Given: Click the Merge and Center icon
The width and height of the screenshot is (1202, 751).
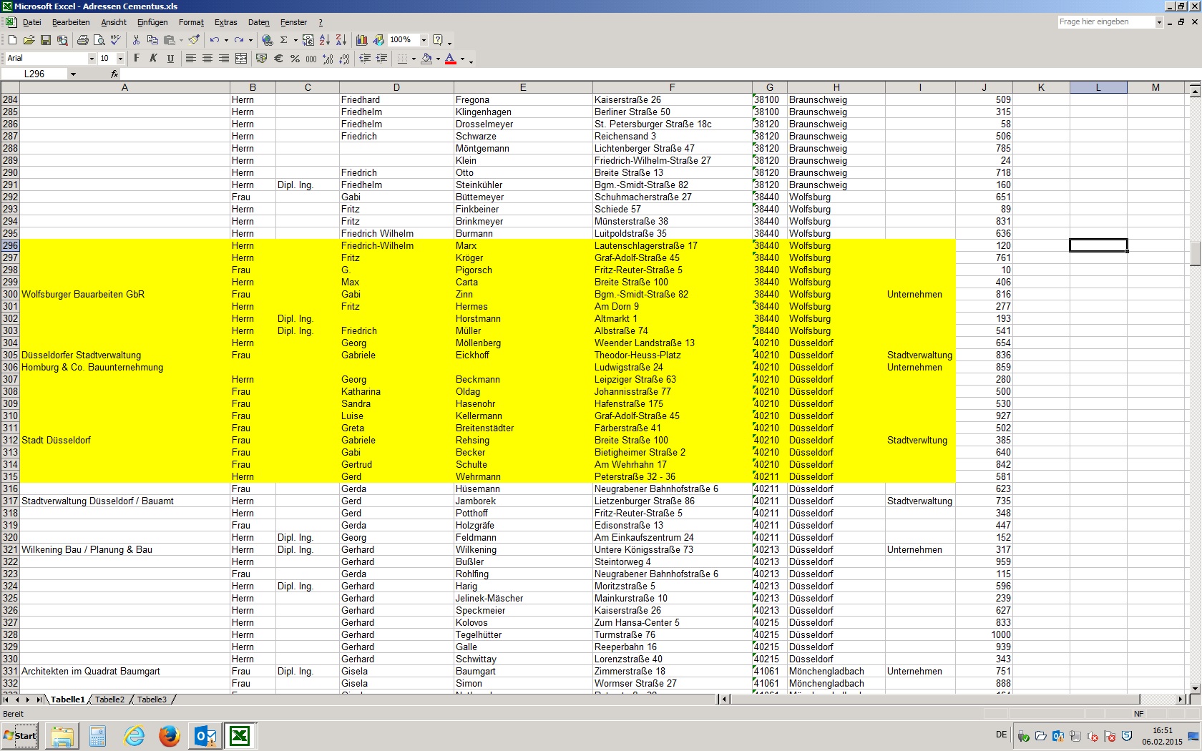Looking at the screenshot, I should [241, 59].
